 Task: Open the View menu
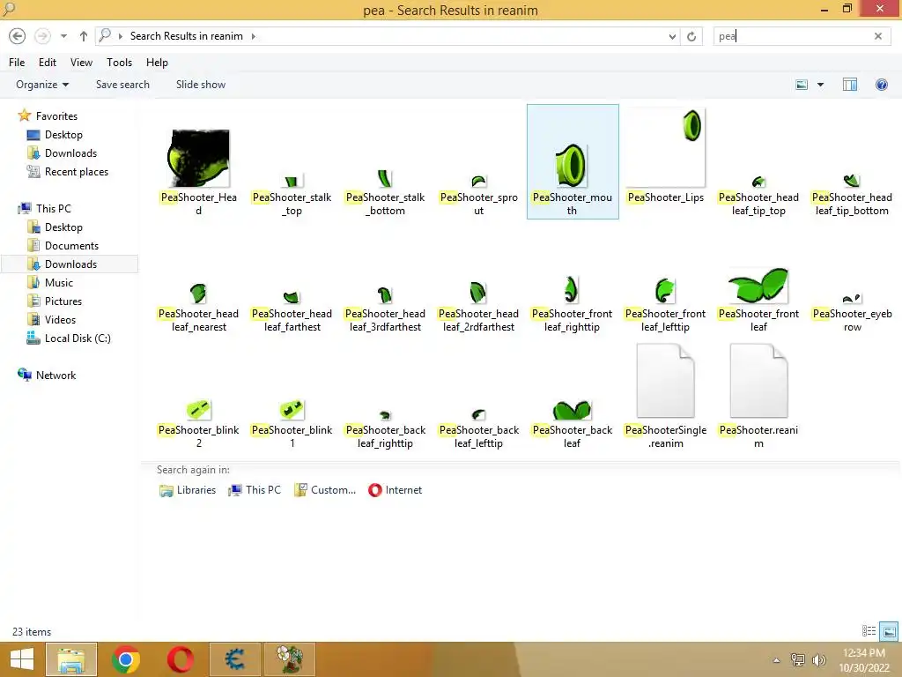tap(81, 63)
